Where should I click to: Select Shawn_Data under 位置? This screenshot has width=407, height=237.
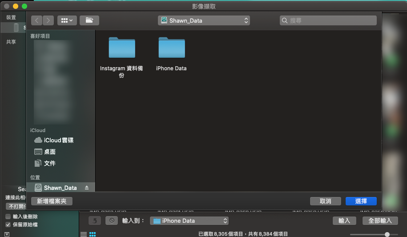61,188
